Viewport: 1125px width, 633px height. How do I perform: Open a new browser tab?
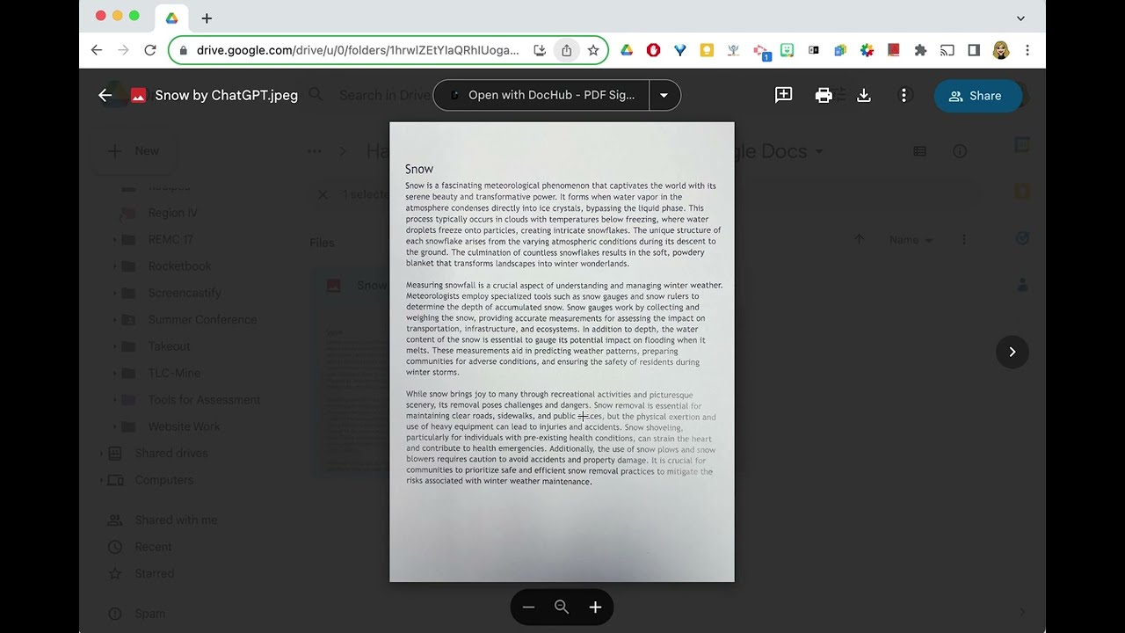[207, 18]
